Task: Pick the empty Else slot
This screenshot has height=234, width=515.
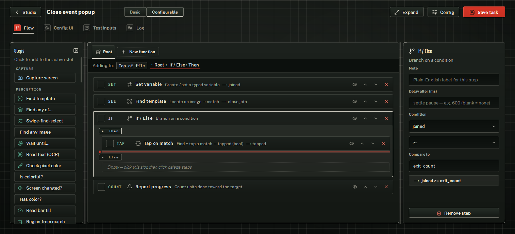Action: (x=246, y=167)
